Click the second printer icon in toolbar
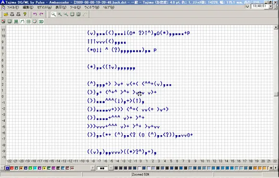 (x=18, y=14)
